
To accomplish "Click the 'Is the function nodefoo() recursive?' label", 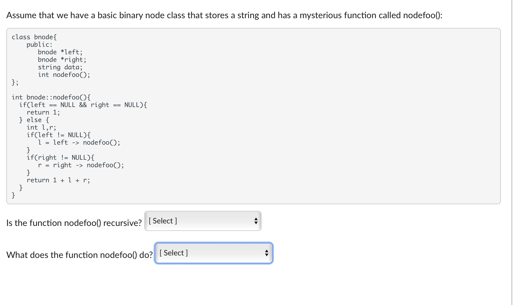I will (74, 223).
